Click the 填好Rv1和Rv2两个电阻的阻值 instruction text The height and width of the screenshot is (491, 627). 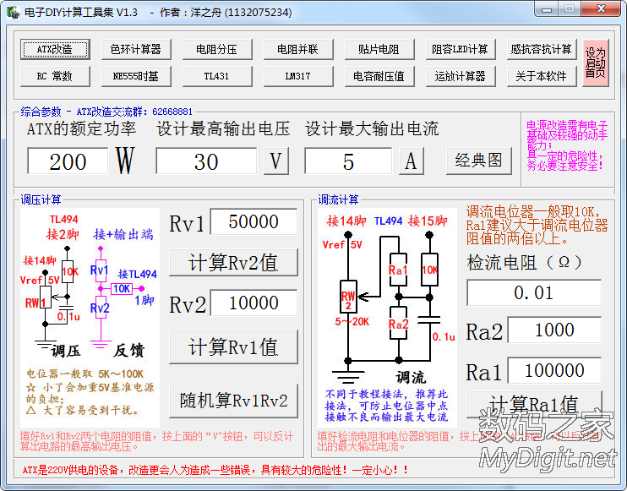tap(157, 441)
